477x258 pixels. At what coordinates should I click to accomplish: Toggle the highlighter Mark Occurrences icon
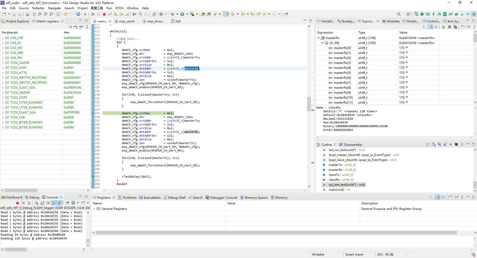(226, 14)
